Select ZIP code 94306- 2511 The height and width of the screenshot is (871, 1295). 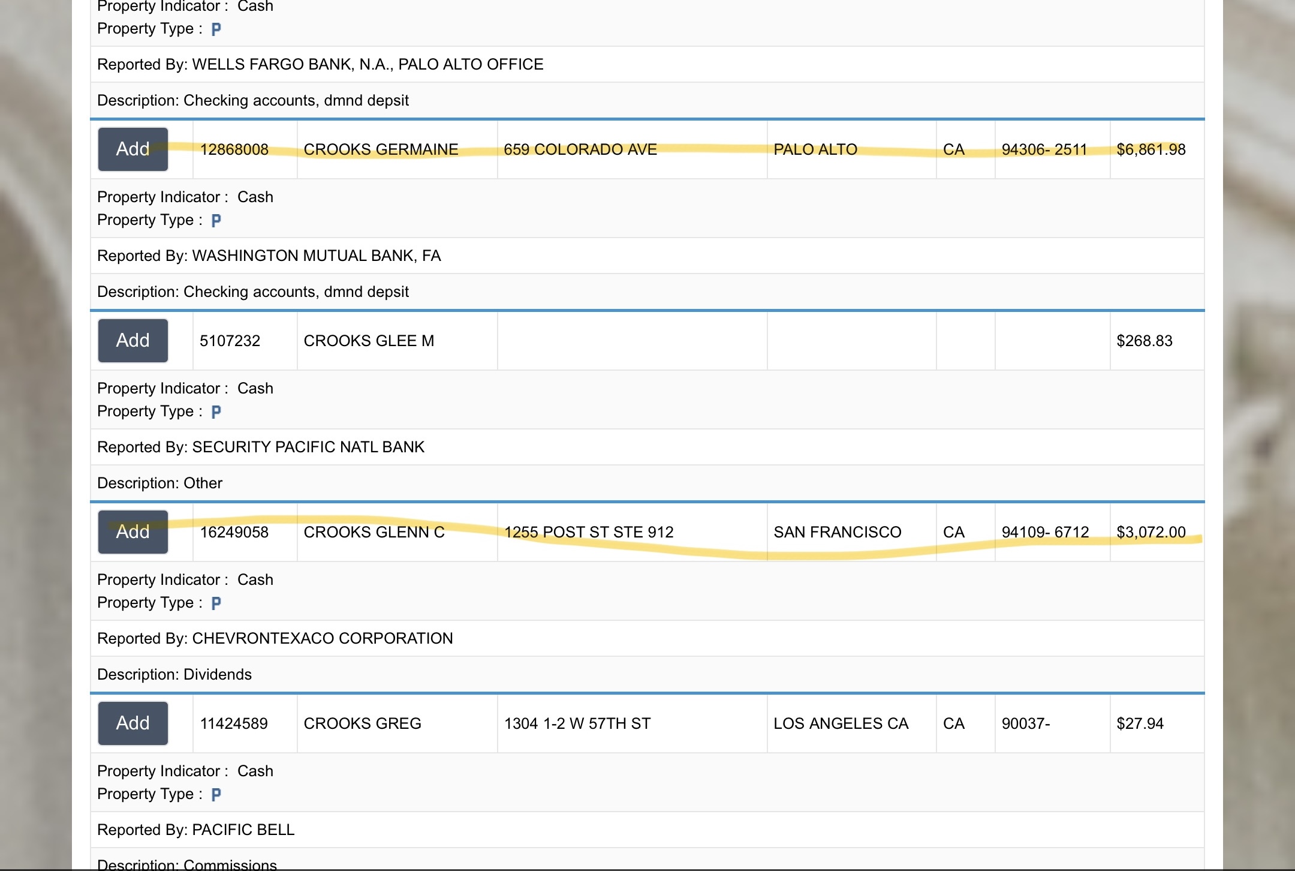[1044, 149]
